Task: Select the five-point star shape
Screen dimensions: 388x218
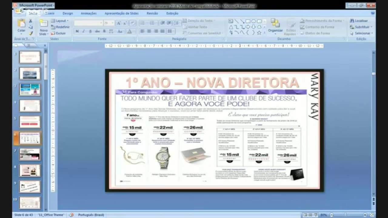Action: (259, 33)
